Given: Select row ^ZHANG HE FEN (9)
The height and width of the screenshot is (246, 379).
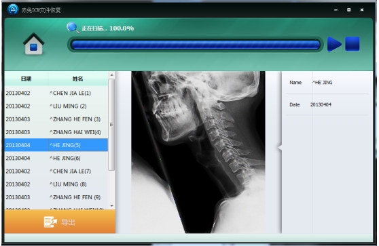Looking at the screenshot, I should point(56,197).
